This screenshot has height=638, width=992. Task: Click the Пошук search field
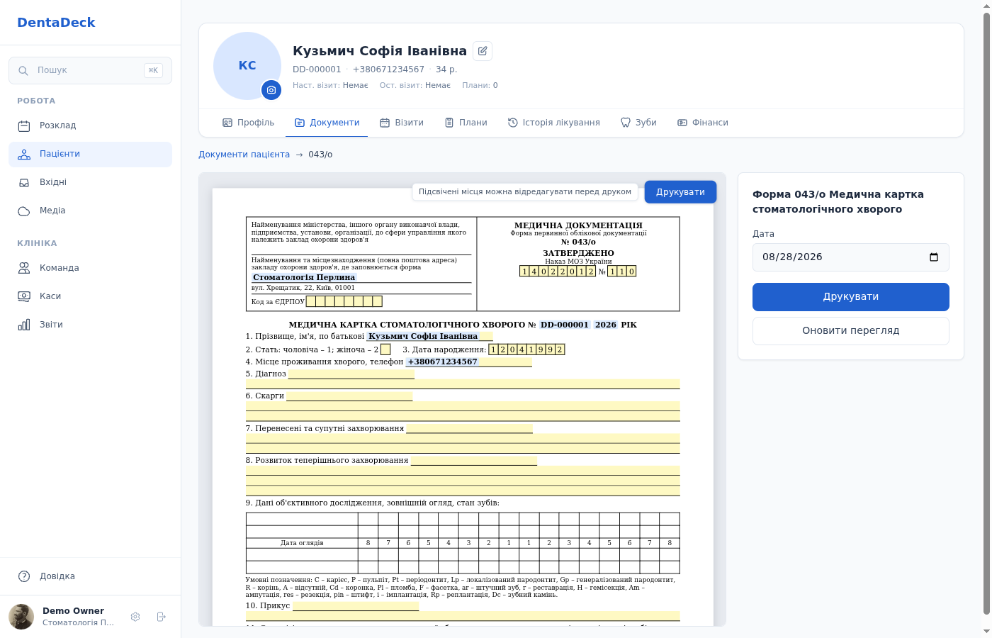pyautogui.click(x=90, y=71)
